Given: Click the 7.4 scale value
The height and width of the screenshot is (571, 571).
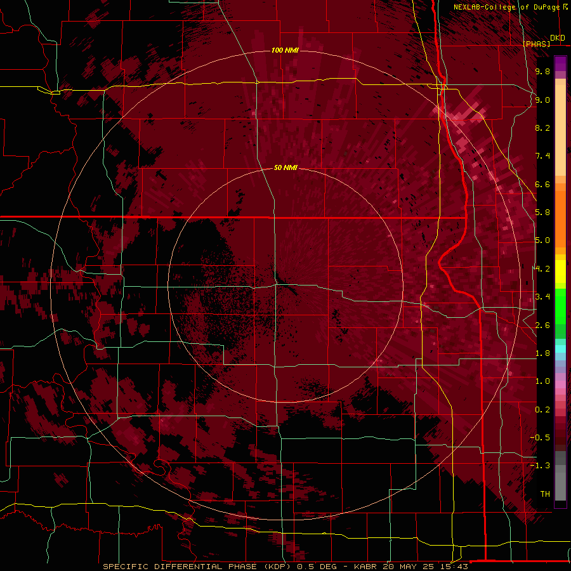Looking at the screenshot, I should (x=542, y=156).
